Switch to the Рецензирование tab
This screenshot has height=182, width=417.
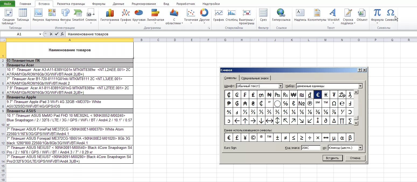pyautogui.click(x=144, y=4)
